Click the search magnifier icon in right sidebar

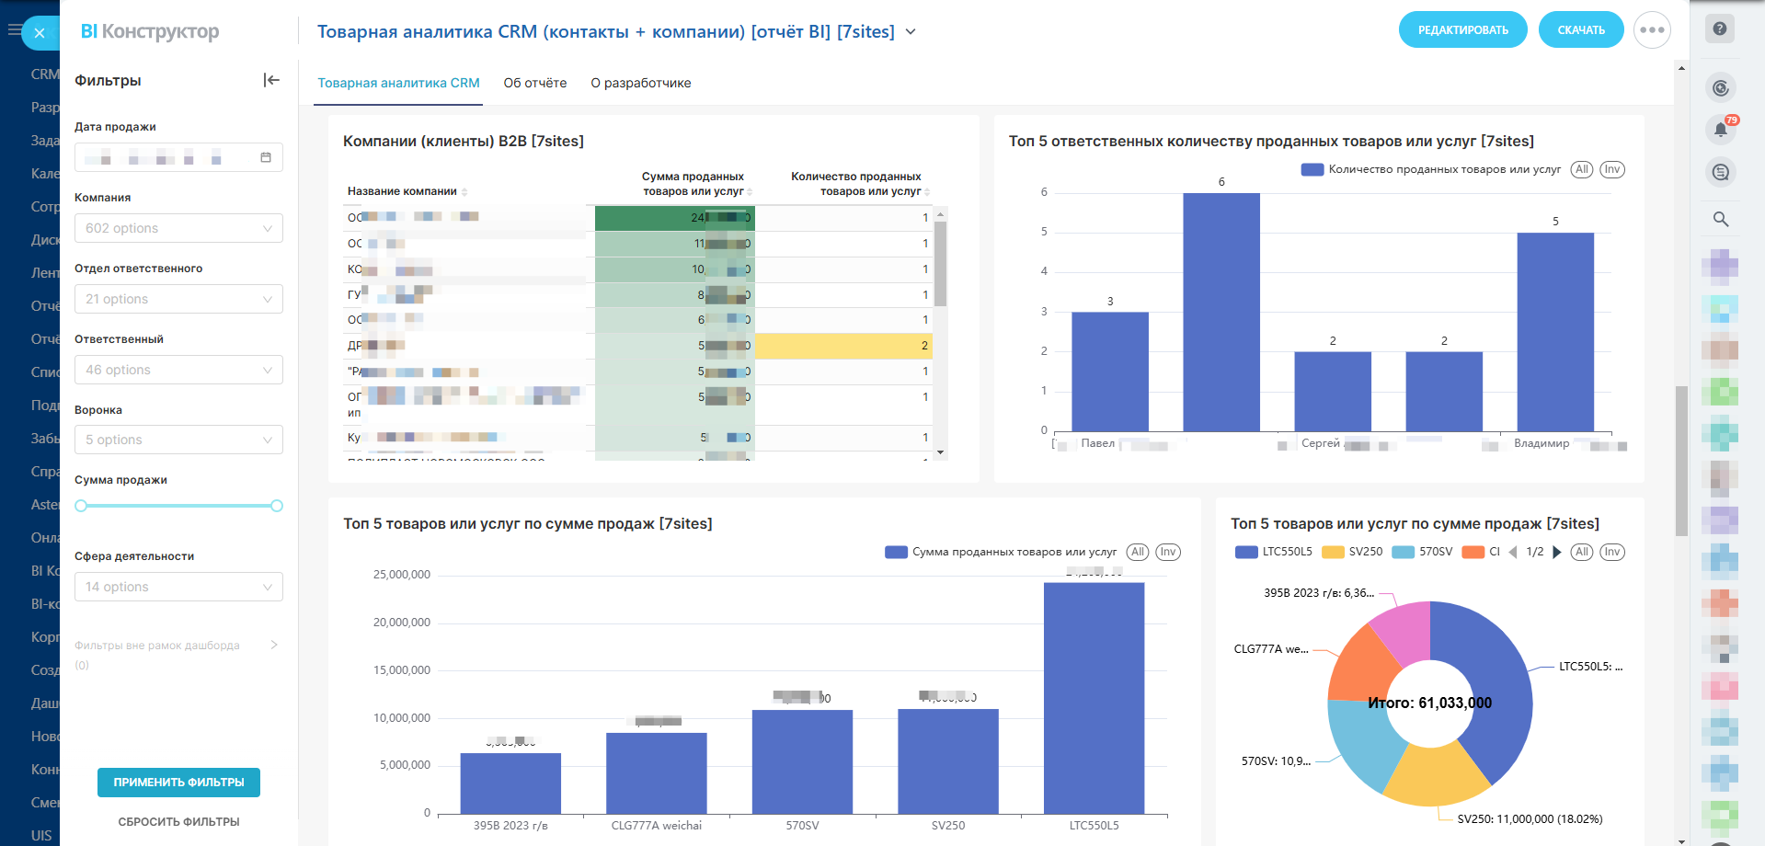[1720, 219]
